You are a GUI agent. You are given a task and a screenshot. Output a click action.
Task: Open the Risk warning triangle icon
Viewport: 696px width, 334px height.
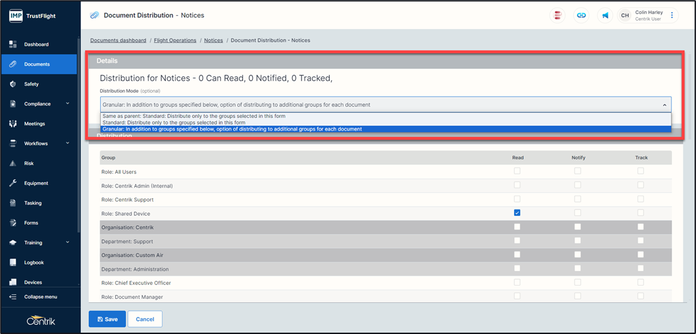pyautogui.click(x=13, y=163)
